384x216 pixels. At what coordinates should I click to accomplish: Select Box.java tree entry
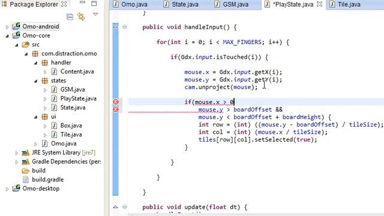point(71,125)
